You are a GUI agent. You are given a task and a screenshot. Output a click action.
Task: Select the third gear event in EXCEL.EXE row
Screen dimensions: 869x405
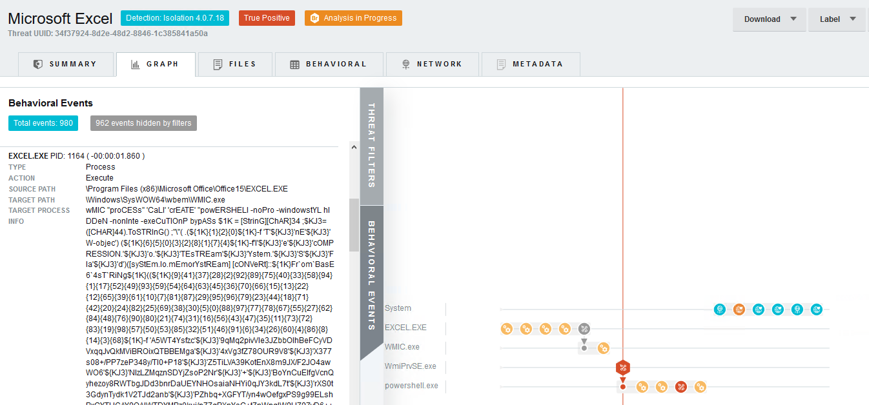click(x=546, y=329)
